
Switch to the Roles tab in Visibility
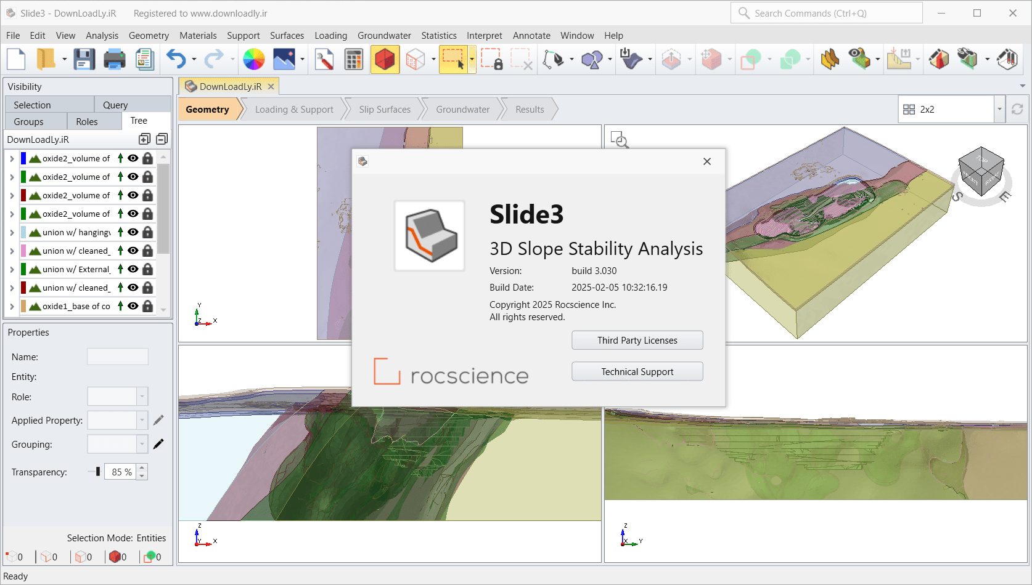(x=87, y=121)
